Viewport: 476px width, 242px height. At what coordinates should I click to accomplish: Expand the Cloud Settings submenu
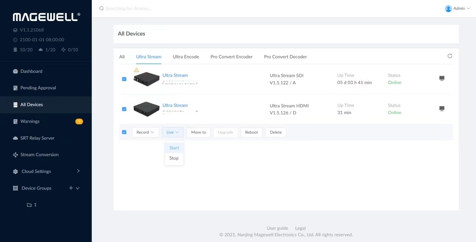click(x=78, y=171)
